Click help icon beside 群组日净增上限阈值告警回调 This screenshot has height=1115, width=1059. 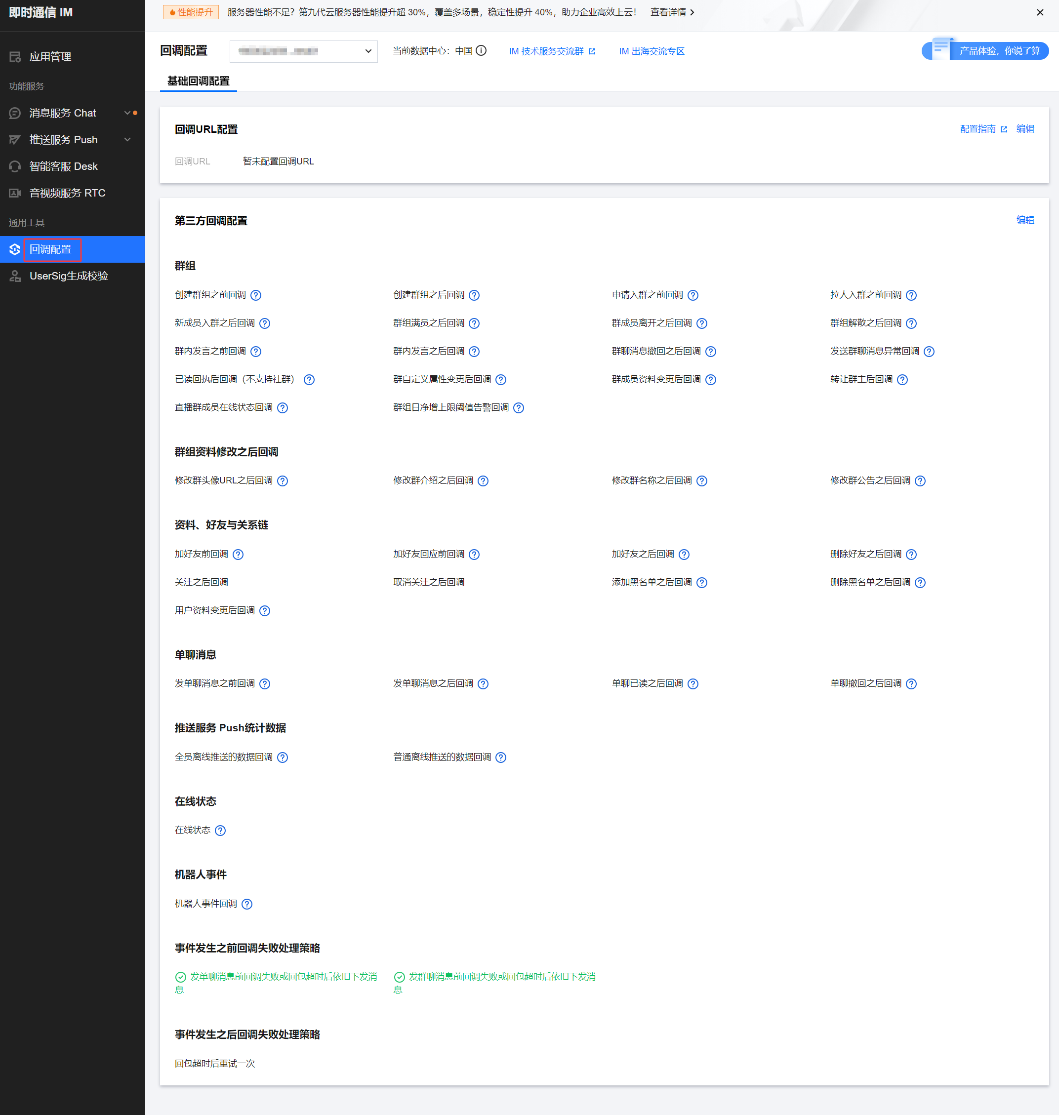coord(519,408)
